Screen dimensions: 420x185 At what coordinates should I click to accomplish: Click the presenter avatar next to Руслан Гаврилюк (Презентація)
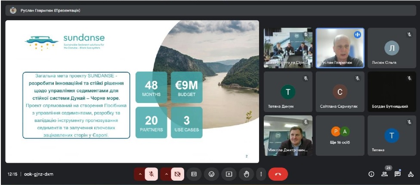(13, 10)
